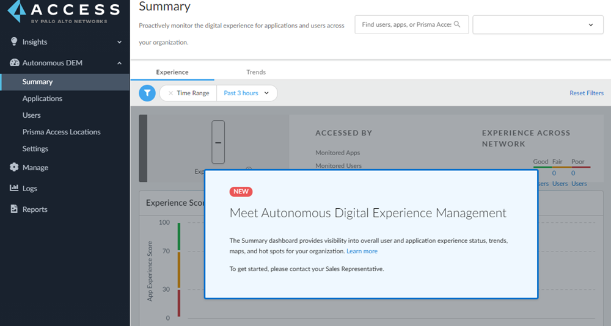Open the empty dropdown beside search
Screen dimensions: 611x326
pyautogui.click(x=538, y=25)
